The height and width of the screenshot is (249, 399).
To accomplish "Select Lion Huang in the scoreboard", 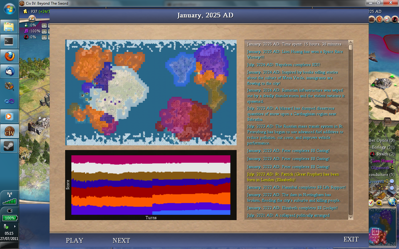I will tap(383, 161).
